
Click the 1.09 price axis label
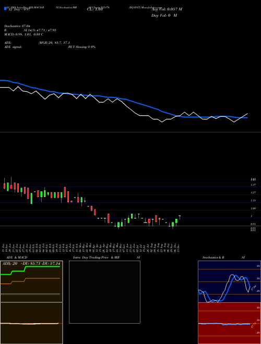click(253, 208)
